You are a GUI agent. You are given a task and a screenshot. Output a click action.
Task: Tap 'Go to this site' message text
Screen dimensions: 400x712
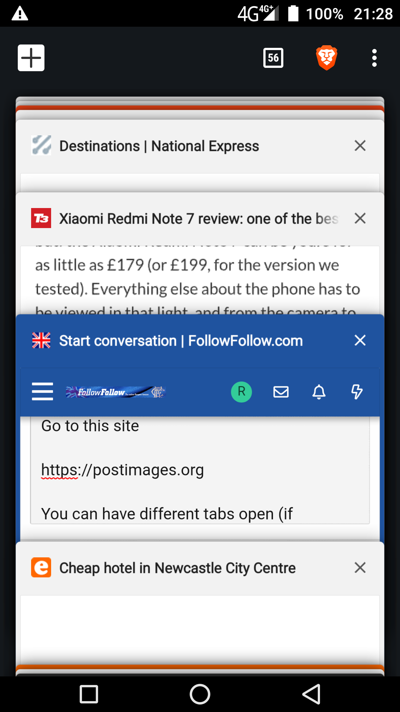coord(90,426)
